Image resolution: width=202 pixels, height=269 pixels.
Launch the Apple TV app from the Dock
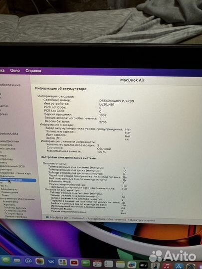point(144,266)
